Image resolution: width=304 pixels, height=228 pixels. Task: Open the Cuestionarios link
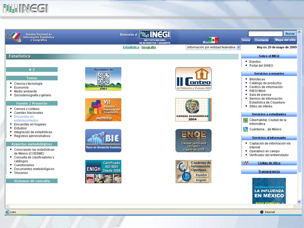24,165
